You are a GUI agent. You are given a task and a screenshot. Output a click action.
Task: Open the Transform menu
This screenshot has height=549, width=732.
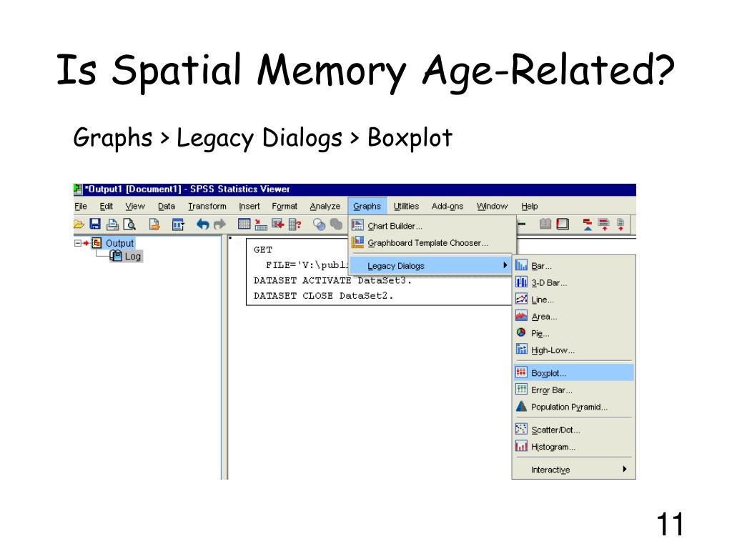pos(207,206)
